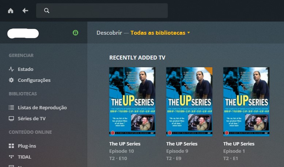Click the green secure connection lock icon
Image resolution: width=284 pixels, height=167 pixels.
tap(75, 33)
